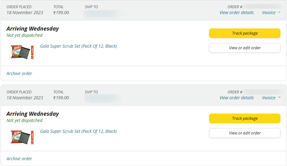The width and height of the screenshot is (287, 166).
Task: Open the Gala Super Scrub product image in bottom order
Action: coord(22,137)
